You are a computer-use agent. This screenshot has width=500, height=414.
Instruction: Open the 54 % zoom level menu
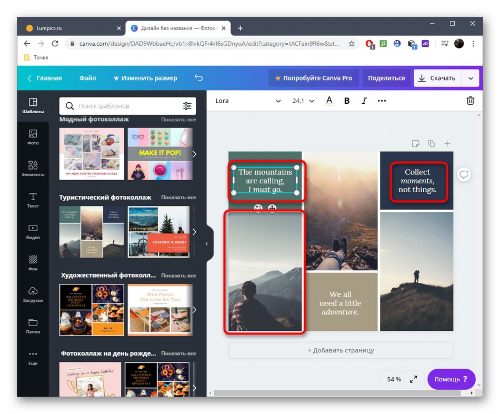click(x=394, y=379)
